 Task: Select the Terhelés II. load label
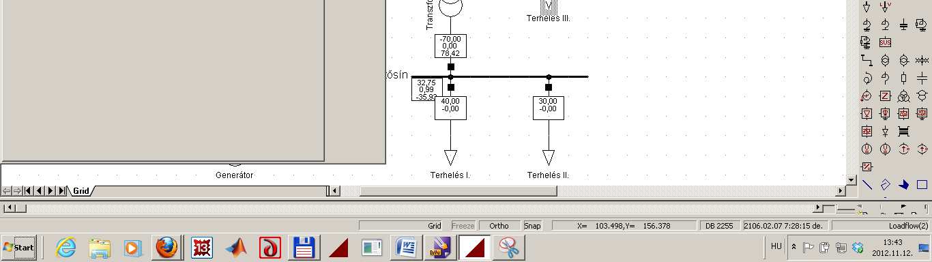(548, 175)
